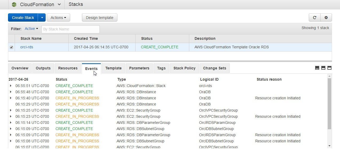Open the Parameters tab
340x149 pixels.
click(139, 68)
